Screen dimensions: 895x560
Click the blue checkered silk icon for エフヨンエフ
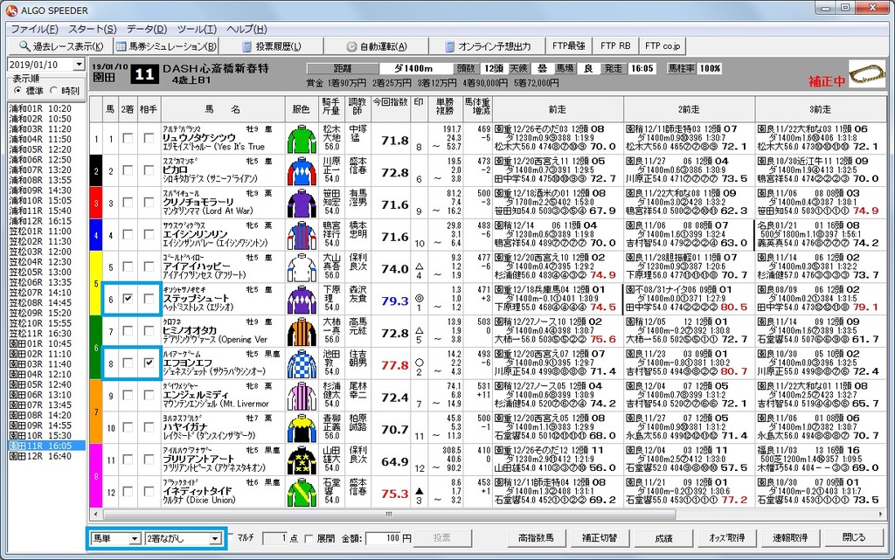(302, 363)
